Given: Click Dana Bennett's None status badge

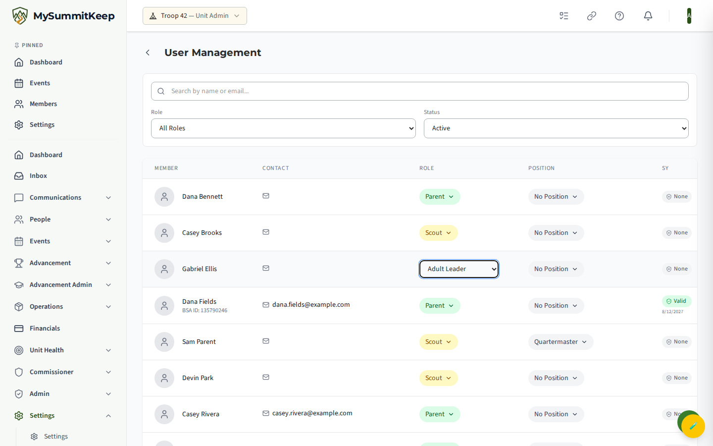Looking at the screenshot, I should (x=676, y=197).
